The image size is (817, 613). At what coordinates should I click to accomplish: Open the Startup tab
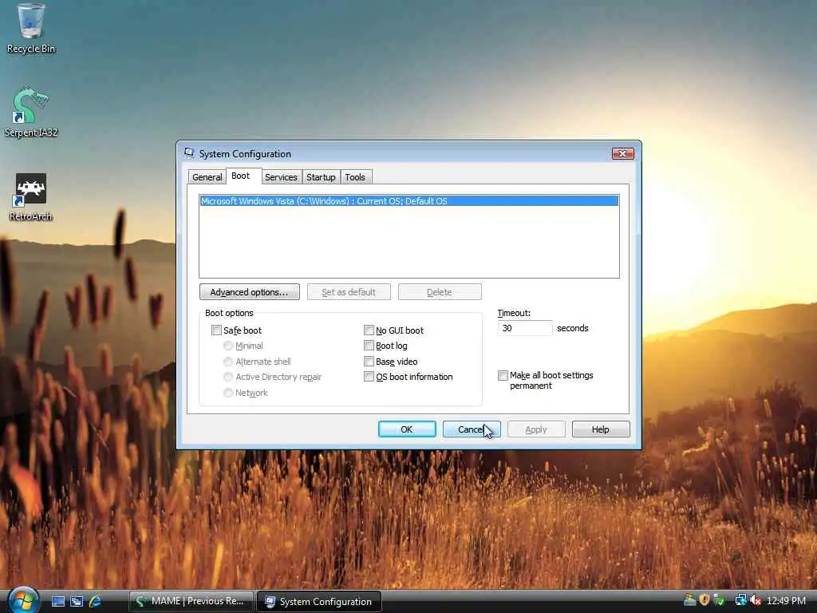tap(321, 177)
